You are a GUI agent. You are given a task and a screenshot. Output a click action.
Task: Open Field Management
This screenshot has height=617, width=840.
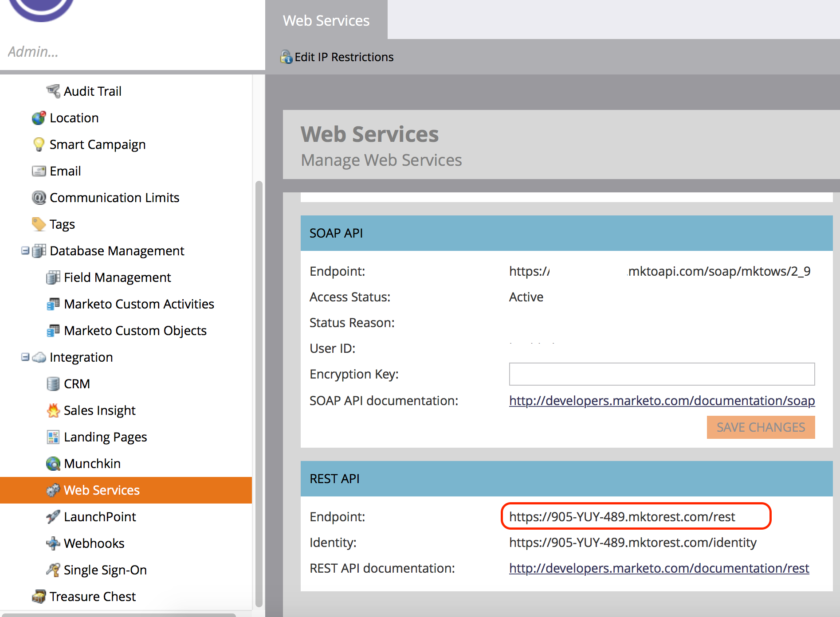click(x=117, y=277)
